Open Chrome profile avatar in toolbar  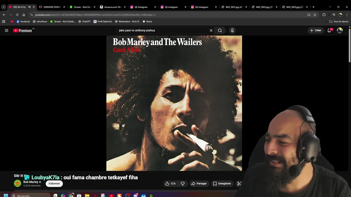pyautogui.click(x=340, y=15)
